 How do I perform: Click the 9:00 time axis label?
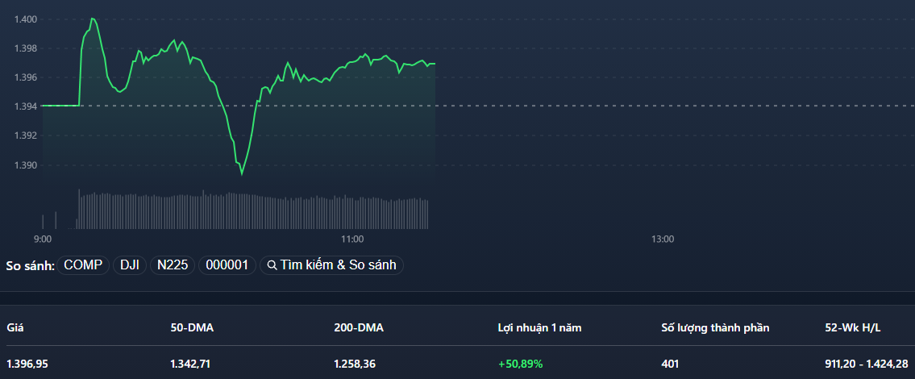(43, 239)
